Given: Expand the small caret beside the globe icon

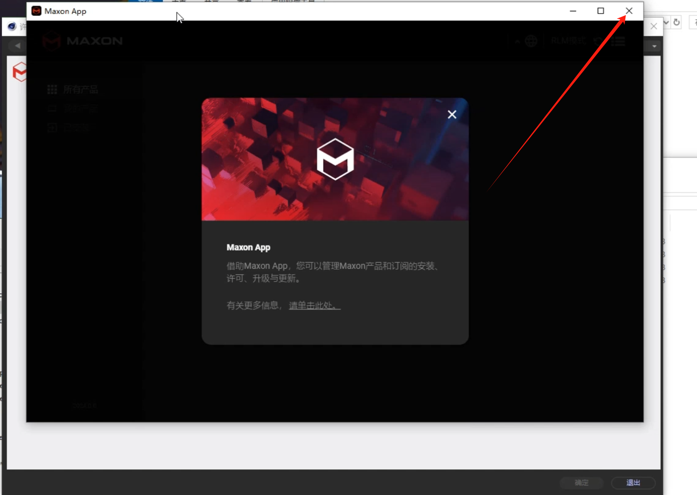Looking at the screenshot, I should 517,41.
